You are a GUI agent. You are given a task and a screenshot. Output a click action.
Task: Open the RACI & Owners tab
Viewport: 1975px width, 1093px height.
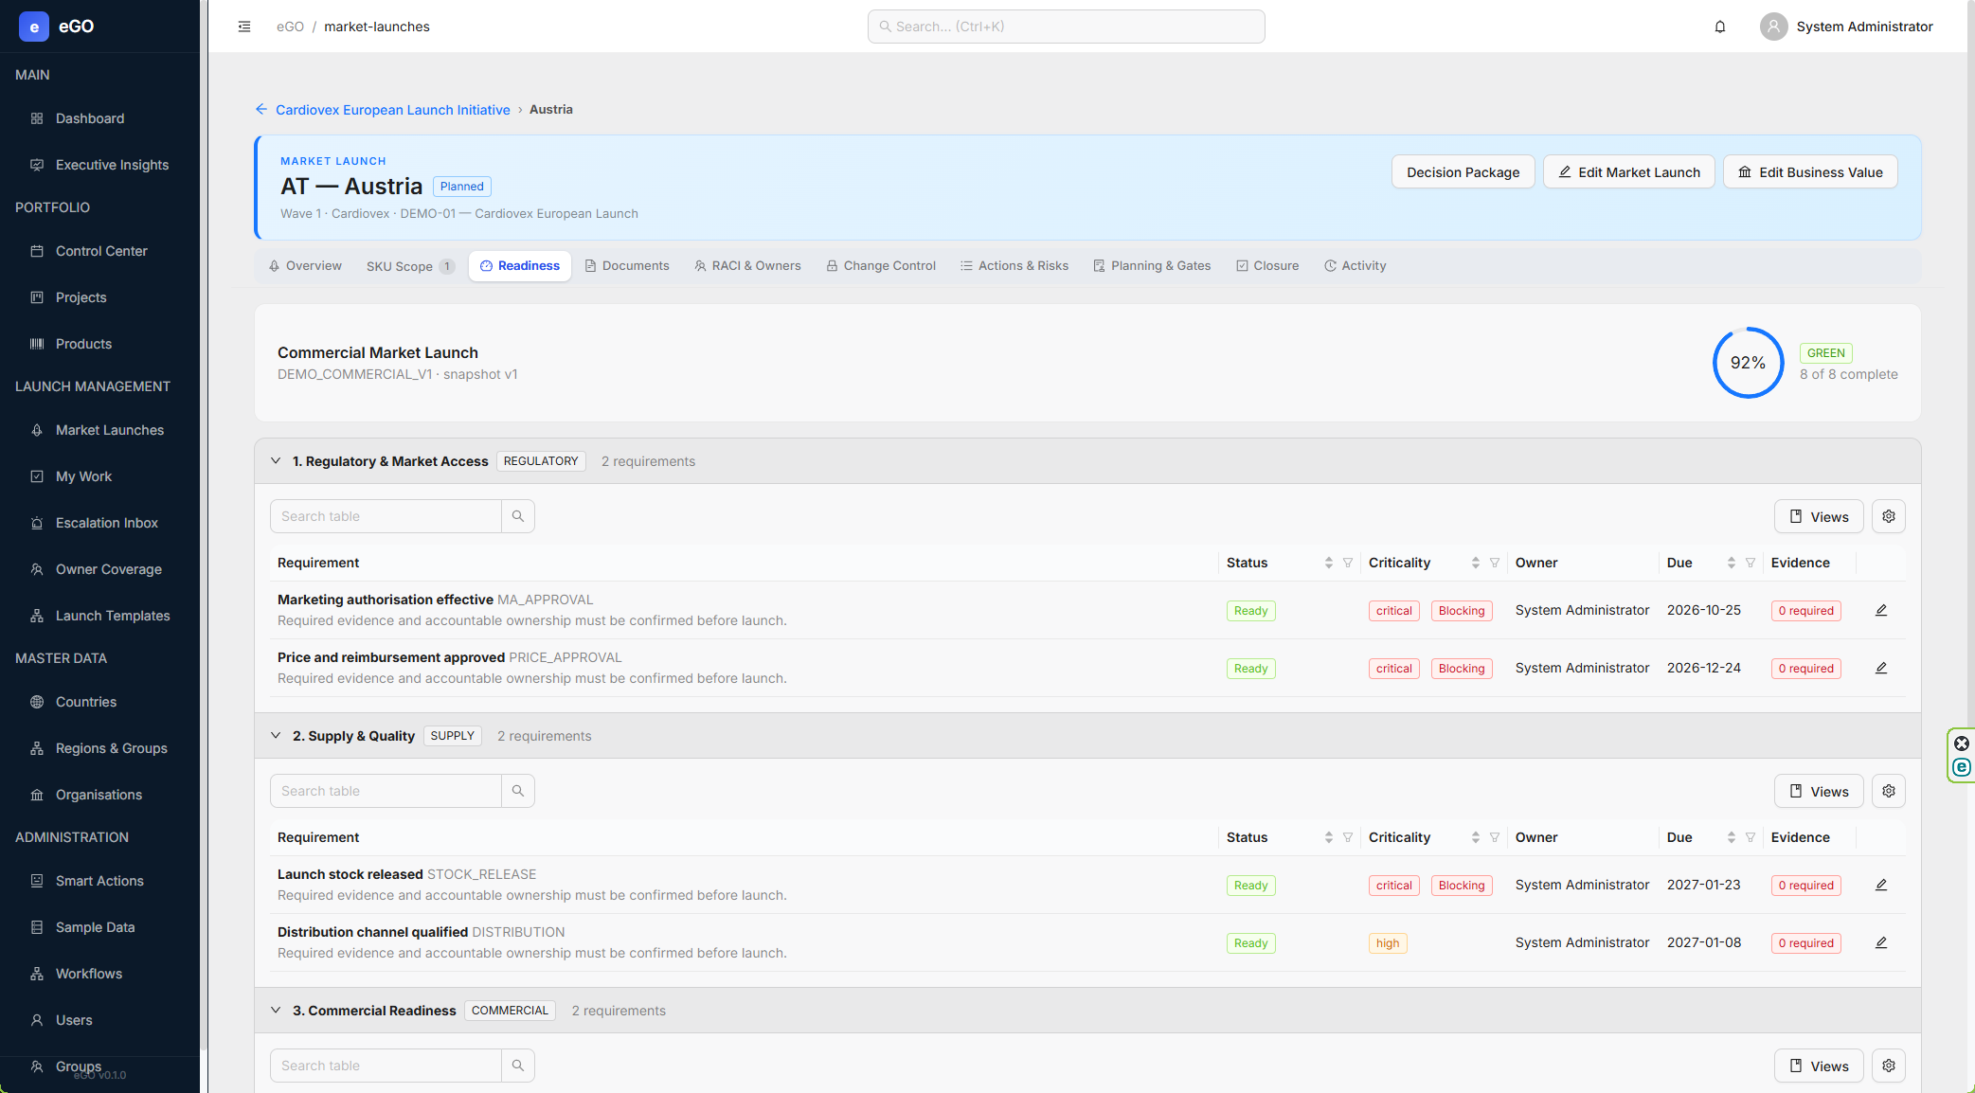747,266
